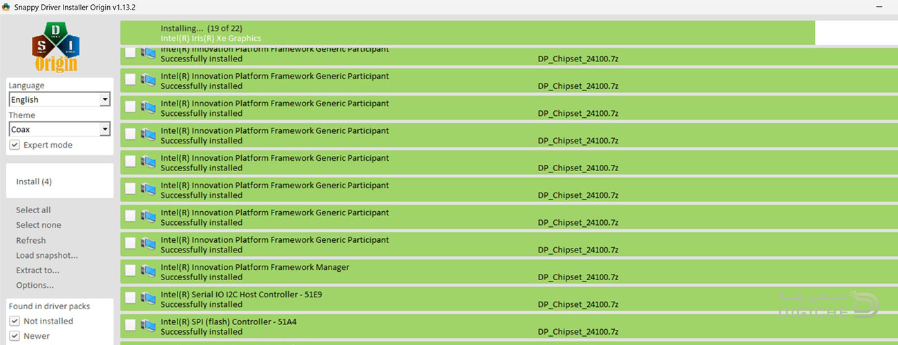Click the Installing (19 of 22) progress bar
The image size is (898, 345).
click(467, 32)
